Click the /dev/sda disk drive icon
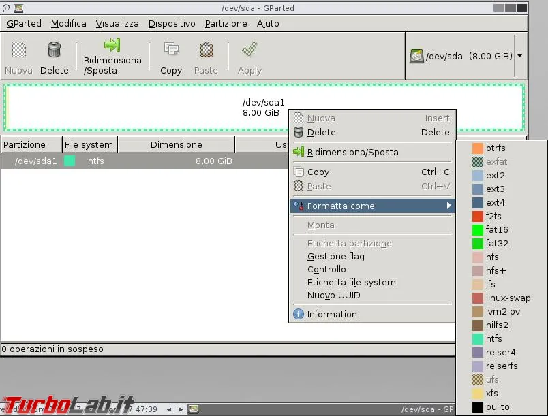Image resolution: width=548 pixels, height=416 pixels. [416, 57]
